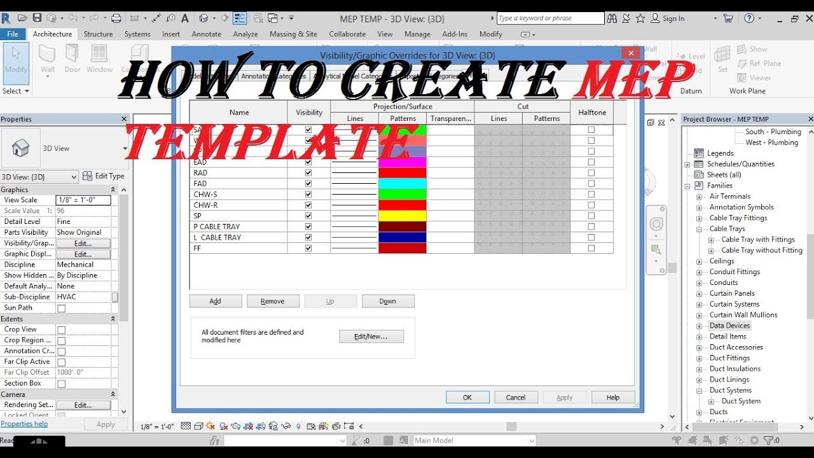Expand the Duct System tree node

[711, 401]
